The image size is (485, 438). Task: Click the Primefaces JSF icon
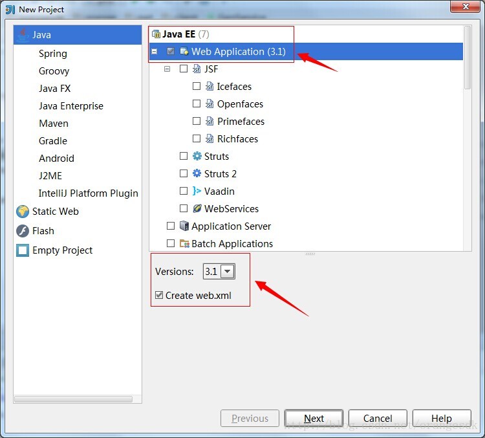pyautogui.click(x=210, y=122)
